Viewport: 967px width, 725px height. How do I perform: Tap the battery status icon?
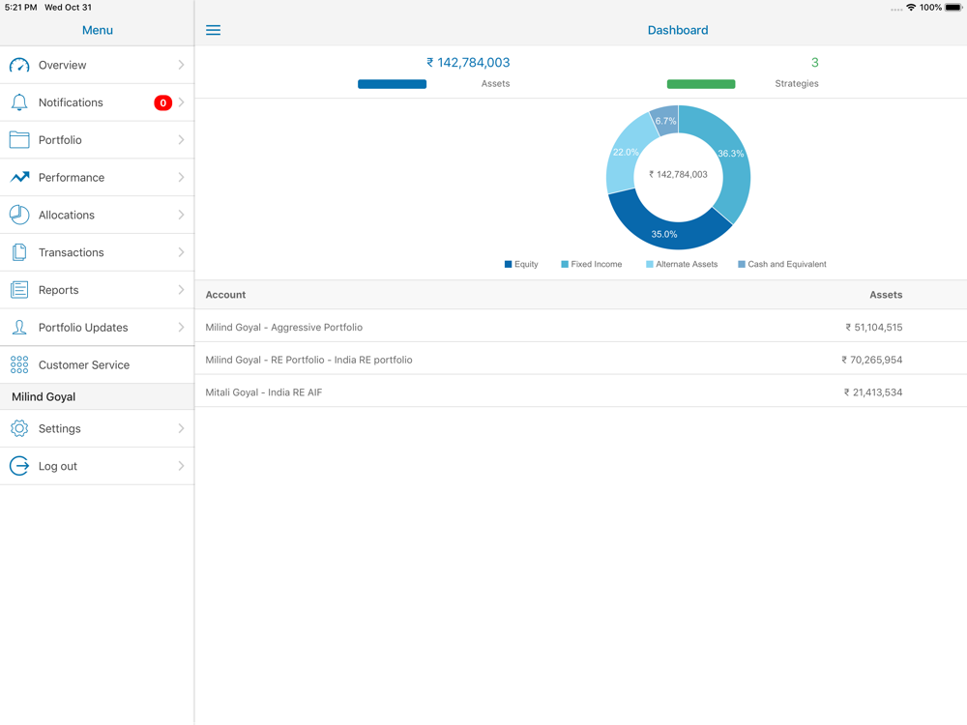953,8
